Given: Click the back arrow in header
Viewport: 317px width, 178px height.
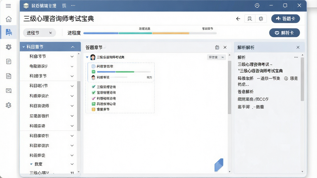Looking at the screenshot, I should (238, 19).
